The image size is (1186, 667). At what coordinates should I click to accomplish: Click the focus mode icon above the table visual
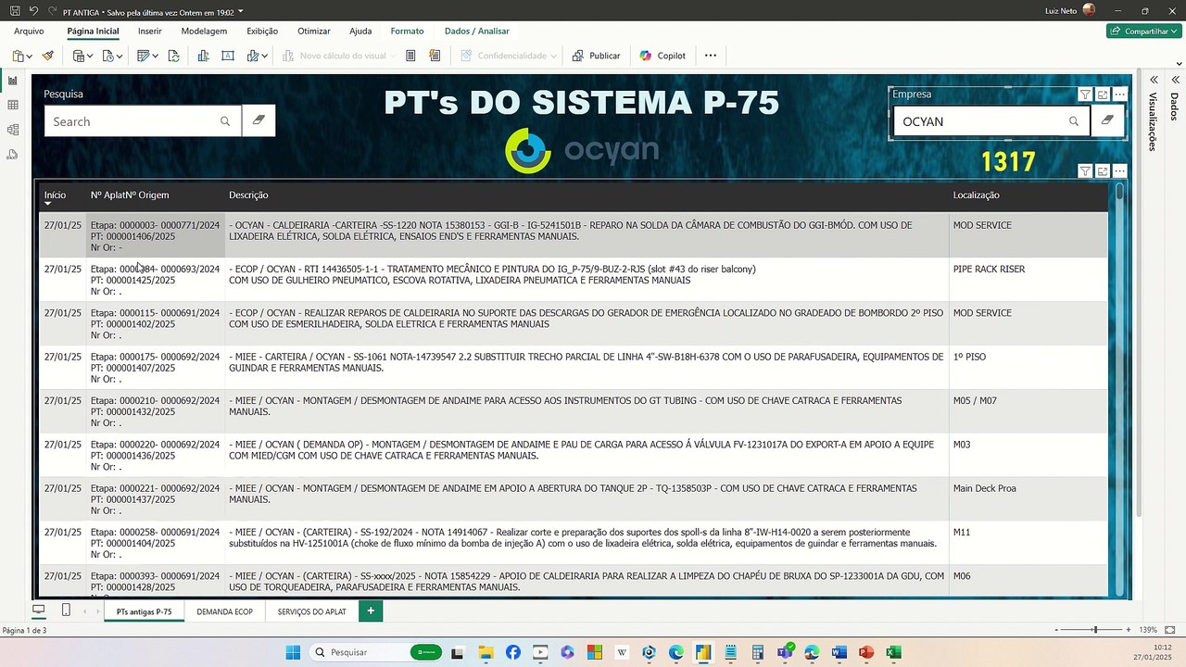pos(1103,171)
